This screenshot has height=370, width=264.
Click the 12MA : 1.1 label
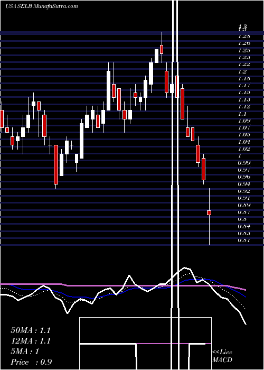(31, 341)
